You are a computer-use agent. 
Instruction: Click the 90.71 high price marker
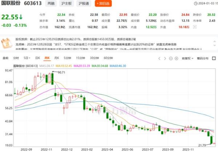tap(61, 72)
